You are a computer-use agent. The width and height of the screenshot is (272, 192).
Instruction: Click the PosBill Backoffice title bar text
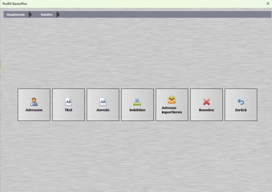[15, 4]
